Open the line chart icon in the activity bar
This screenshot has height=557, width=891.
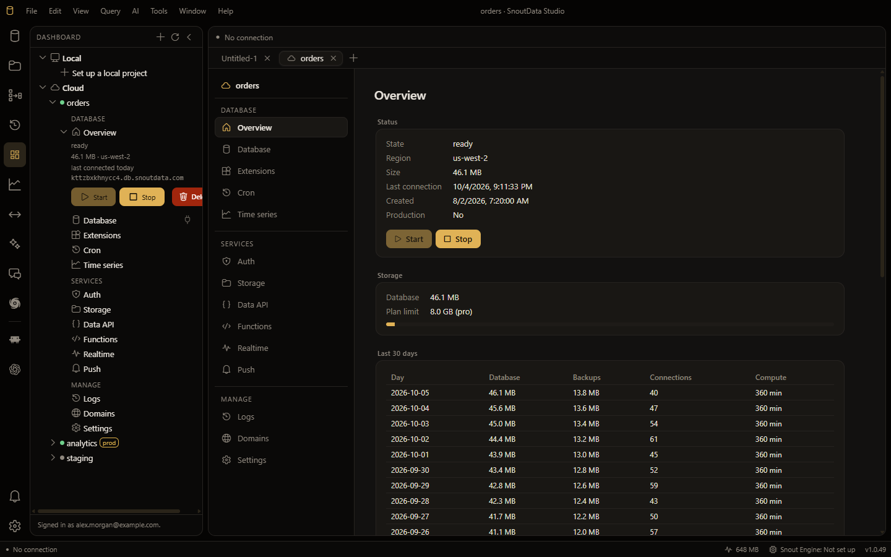pyautogui.click(x=15, y=184)
